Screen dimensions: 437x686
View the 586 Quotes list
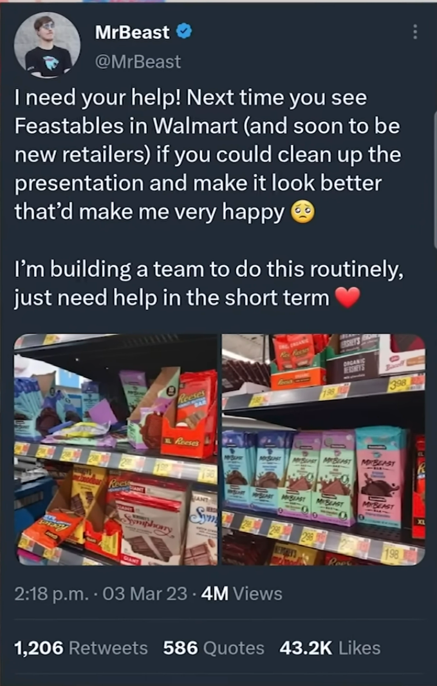(x=214, y=648)
